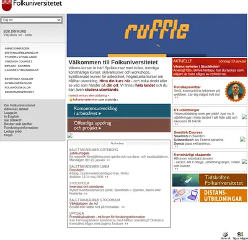Click broken image in Konstnärligt skapande box

pyautogui.click(x=244, y=161)
